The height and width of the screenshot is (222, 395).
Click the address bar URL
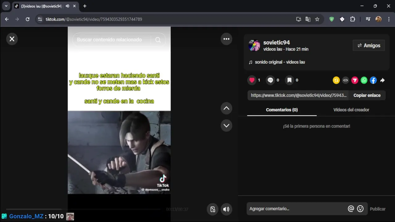click(94, 19)
